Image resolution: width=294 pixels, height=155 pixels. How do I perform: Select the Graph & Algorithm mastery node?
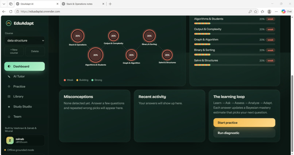click(131, 55)
